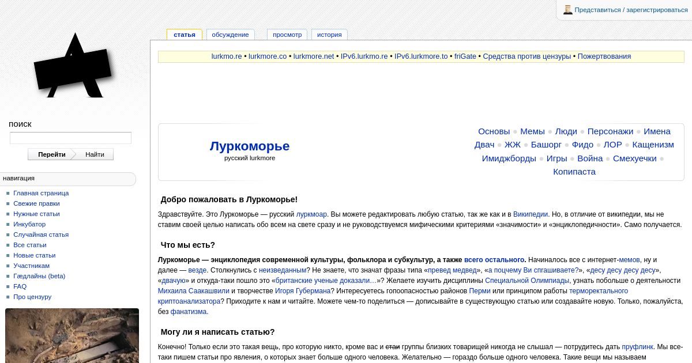Follow the пруфлинк link
The image size is (692, 363).
click(x=637, y=347)
